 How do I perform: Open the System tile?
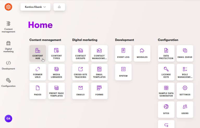click(x=123, y=72)
